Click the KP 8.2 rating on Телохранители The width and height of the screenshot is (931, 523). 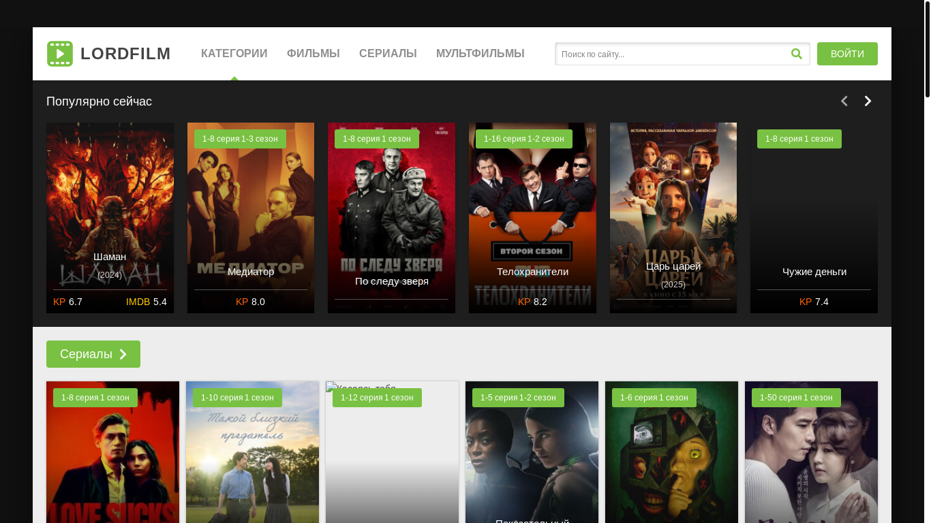click(x=532, y=302)
